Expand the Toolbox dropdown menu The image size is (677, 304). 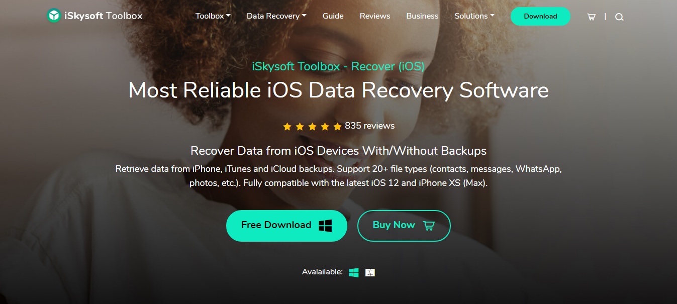point(213,16)
